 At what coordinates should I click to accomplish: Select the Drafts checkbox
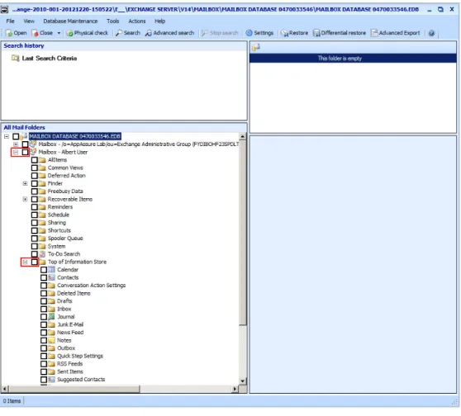coord(44,301)
